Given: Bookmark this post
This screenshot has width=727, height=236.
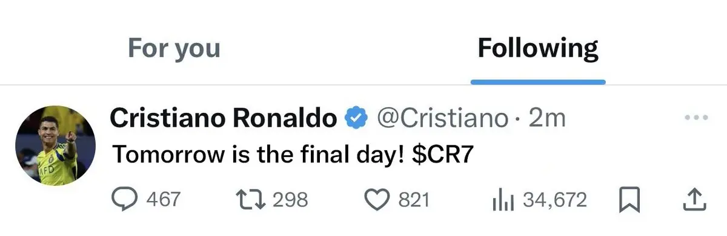Looking at the screenshot, I should click(630, 200).
